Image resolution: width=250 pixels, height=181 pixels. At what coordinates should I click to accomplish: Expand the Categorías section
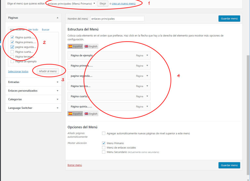(x=57, y=99)
